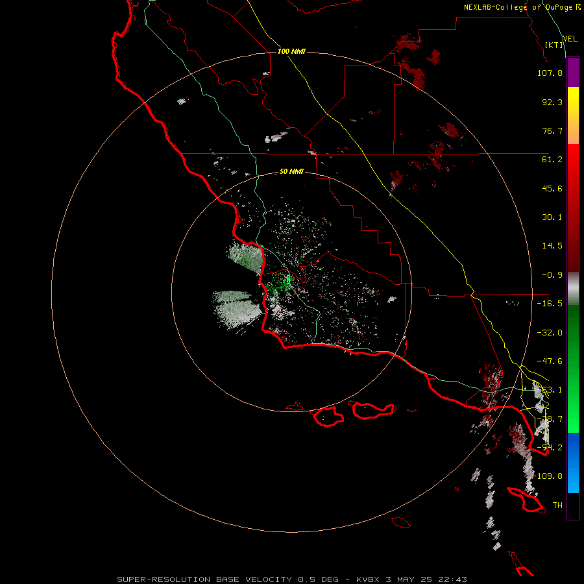Pick the purple segment of color bar
This screenshot has height=584, width=584.
(x=573, y=73)
